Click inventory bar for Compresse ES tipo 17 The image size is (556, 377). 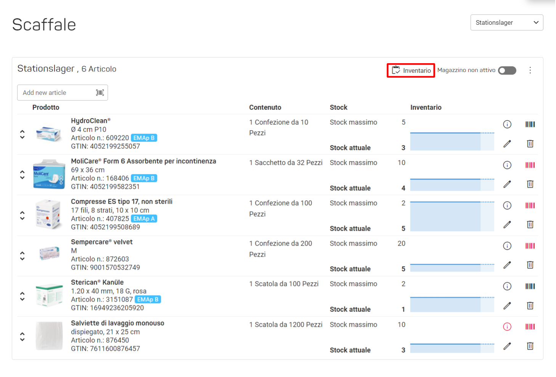click(x=452, y=216)
